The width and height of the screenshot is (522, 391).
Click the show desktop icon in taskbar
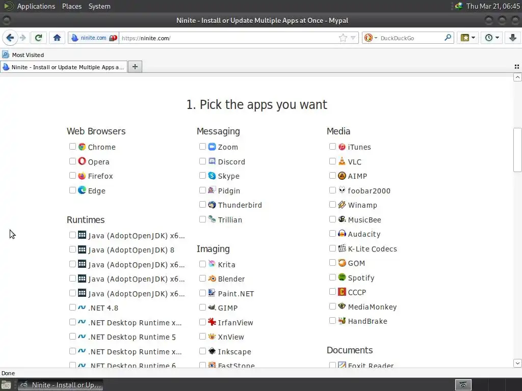click(6, 385)
